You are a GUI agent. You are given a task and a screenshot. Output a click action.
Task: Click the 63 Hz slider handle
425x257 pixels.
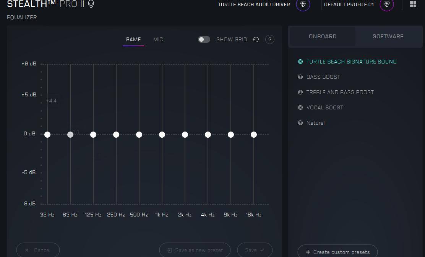click(70, 135)
